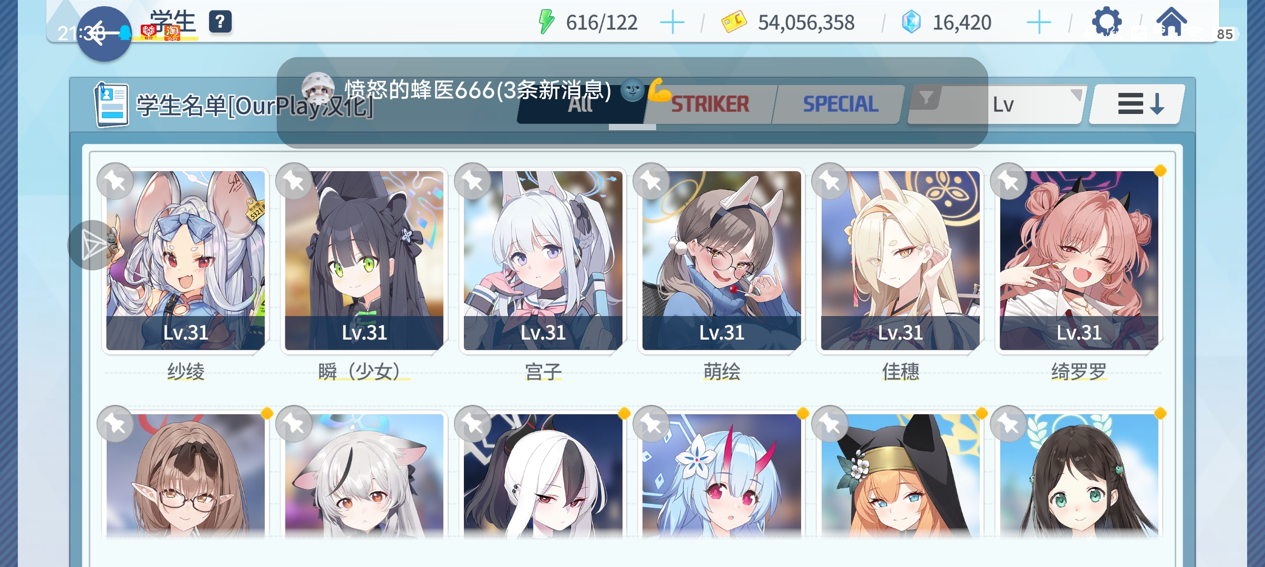The height and width of the screenshot is (567, 1265).
Task: Switch to the SPECIAL tab
Action: point(840,104)
